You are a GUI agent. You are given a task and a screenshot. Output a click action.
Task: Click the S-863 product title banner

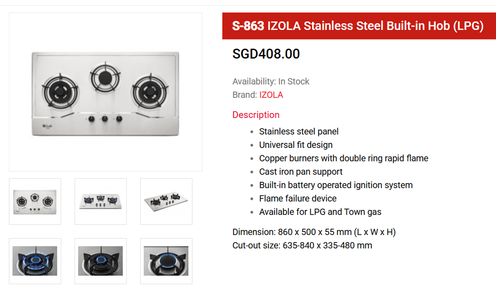(358, 26)
